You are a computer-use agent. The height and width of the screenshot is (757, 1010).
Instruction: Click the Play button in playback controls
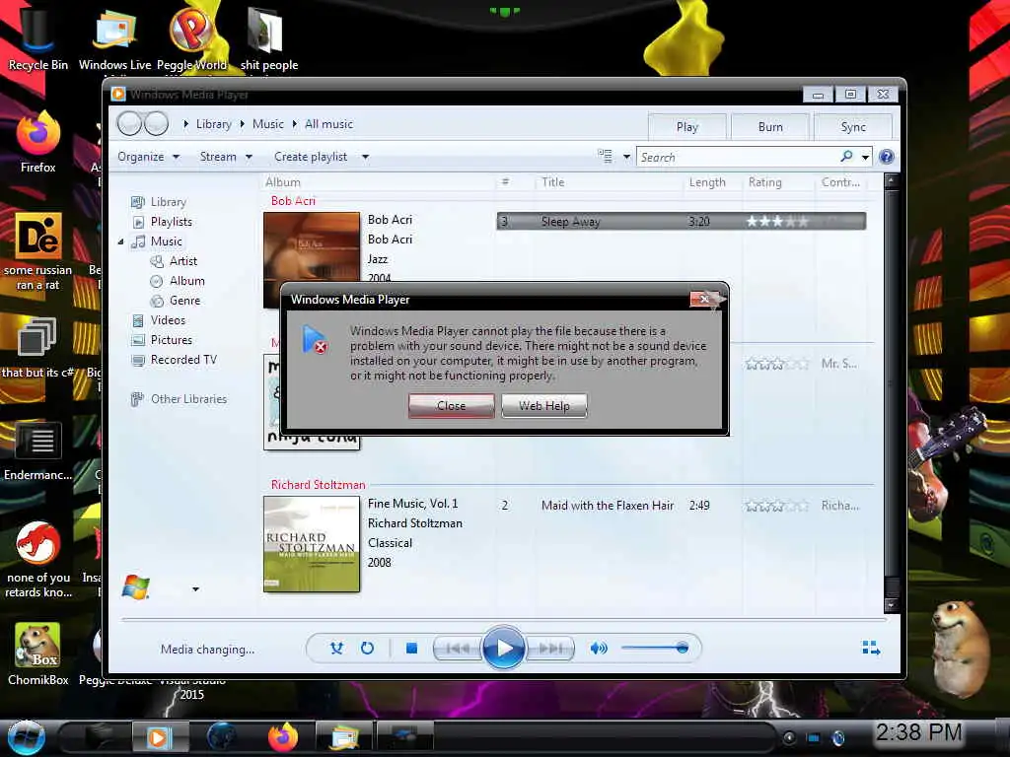pos(503,648)
